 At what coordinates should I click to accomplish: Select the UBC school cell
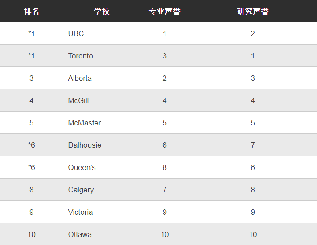point(76,33)
